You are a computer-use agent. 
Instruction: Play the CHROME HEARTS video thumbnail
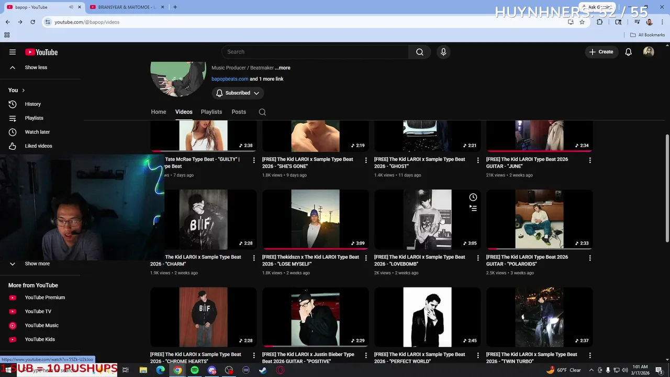pos(204,317)
